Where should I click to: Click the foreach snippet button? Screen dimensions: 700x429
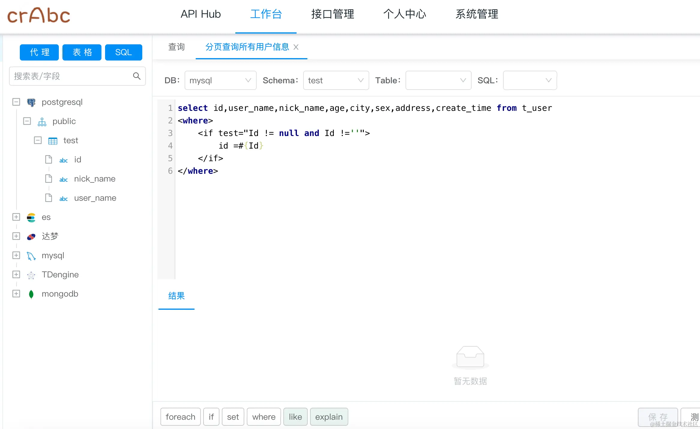click(x=180, y=417)
